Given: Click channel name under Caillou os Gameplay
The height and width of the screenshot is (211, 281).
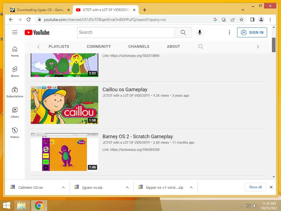Looking at the screenshot, I should pos(126,95).
